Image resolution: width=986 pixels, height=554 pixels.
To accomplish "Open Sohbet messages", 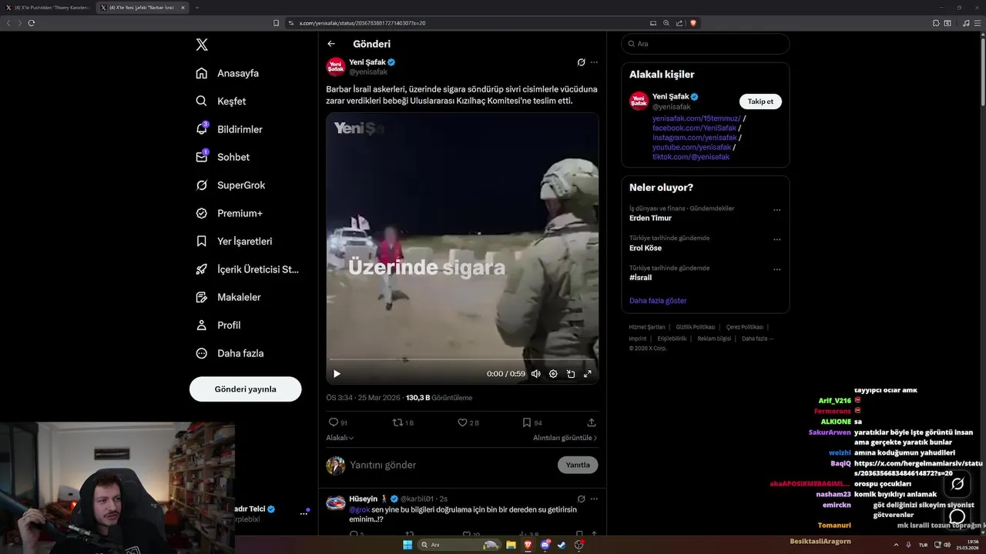I will tap(223, 157).
